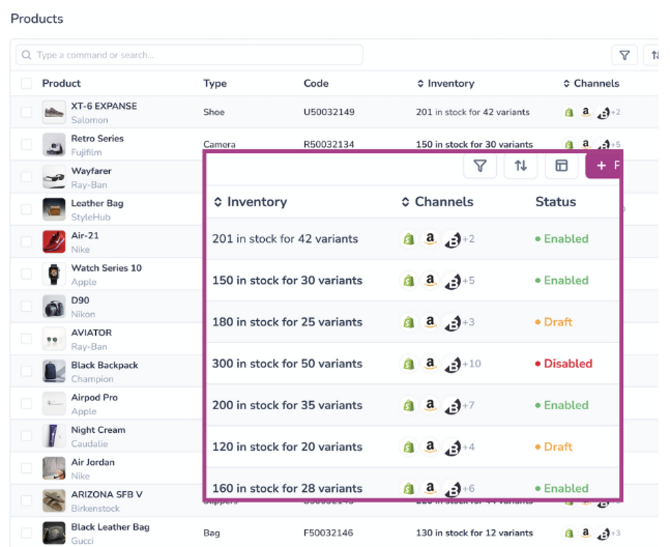Image resolution: width=670 pixels, height=547 pixels.
Task: Open the filter icon beside the search bar
Action: tap(624, 55)
